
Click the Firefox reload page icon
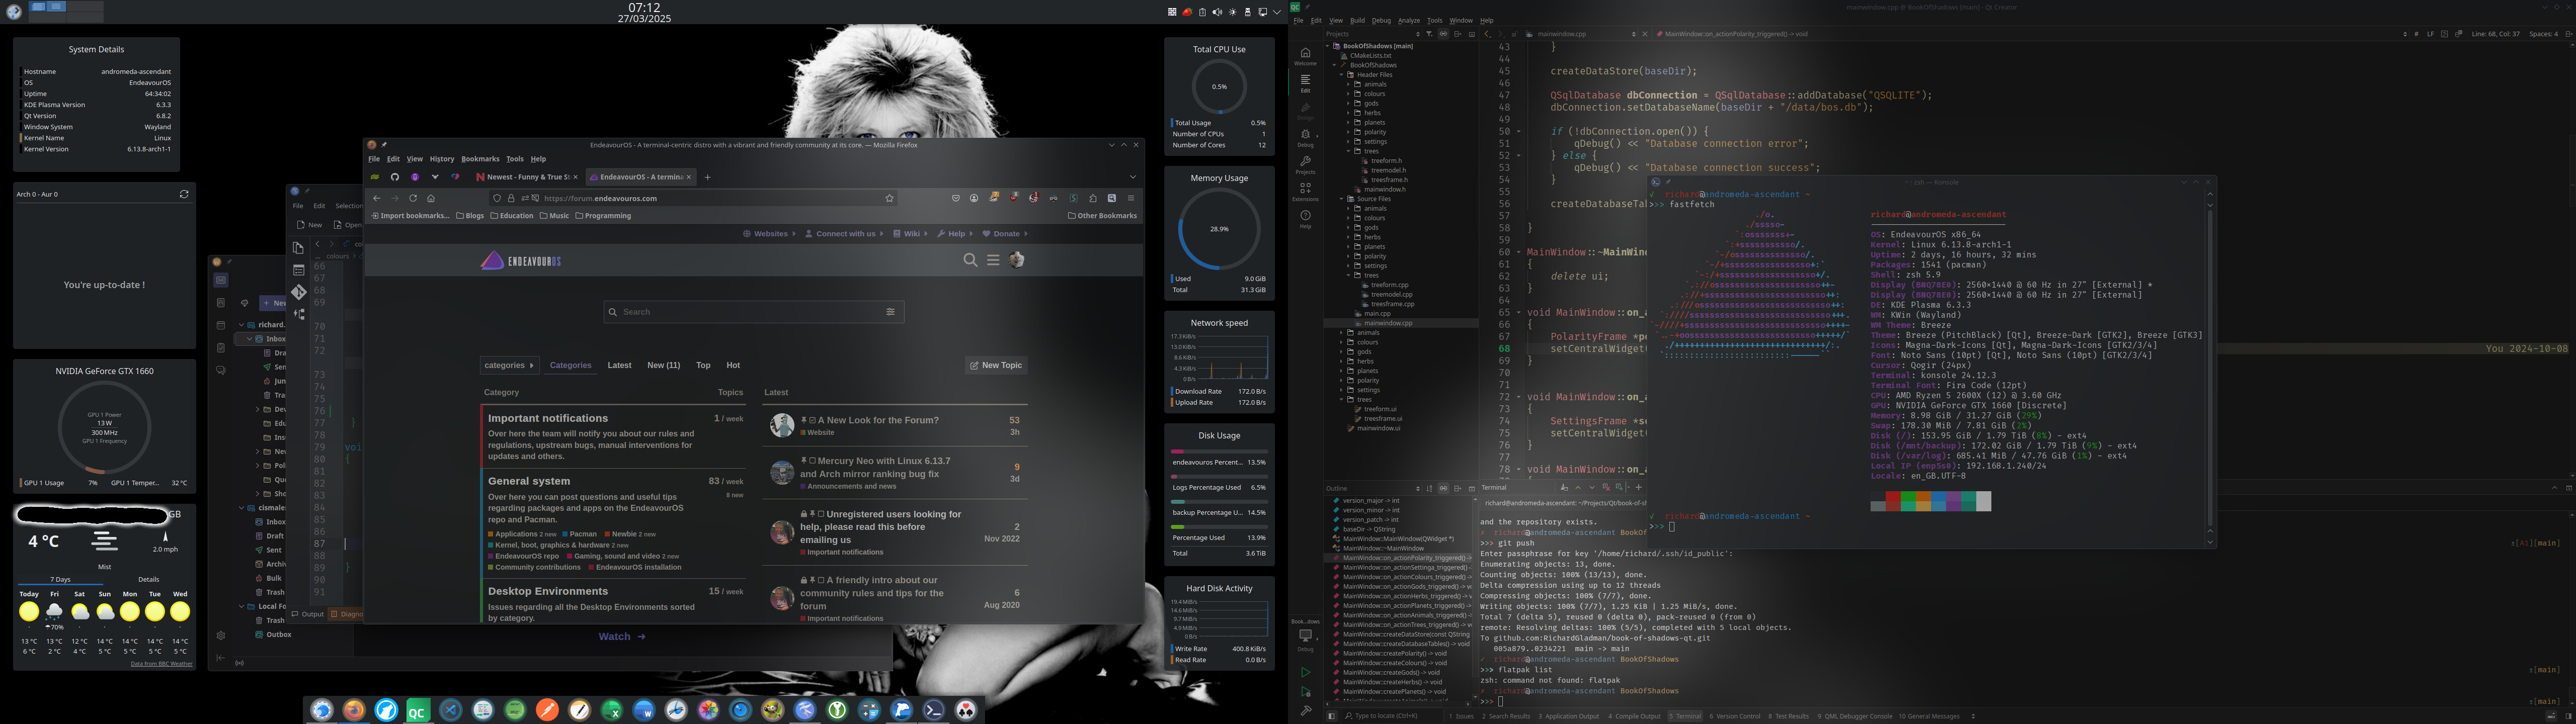pos(412,198)
